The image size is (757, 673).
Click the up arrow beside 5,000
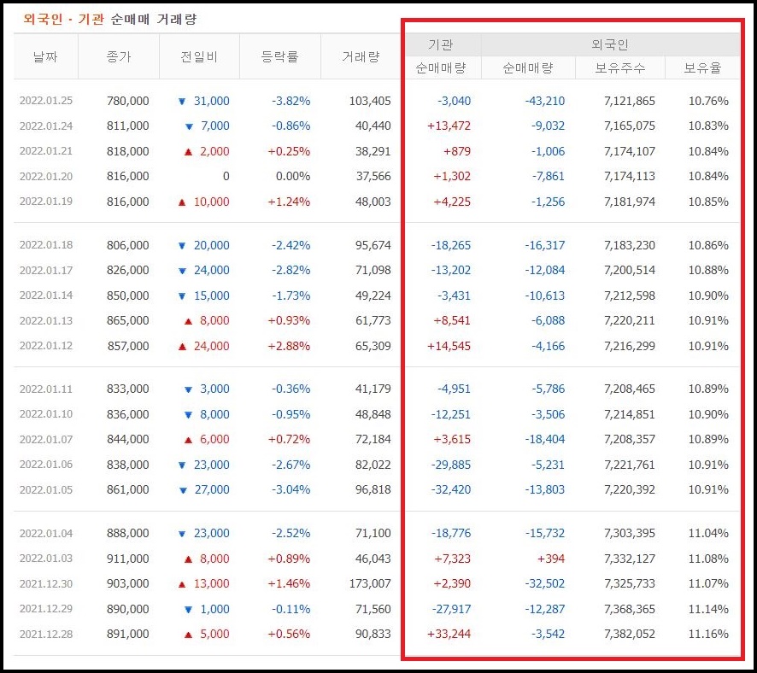(x=188, y=634)
